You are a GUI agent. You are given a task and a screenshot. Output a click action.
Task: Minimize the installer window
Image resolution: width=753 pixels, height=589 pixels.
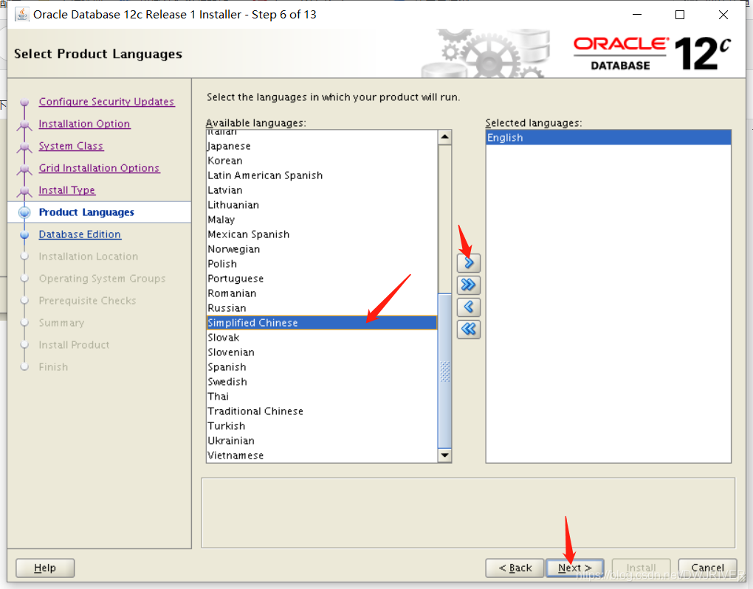(637, 15)
